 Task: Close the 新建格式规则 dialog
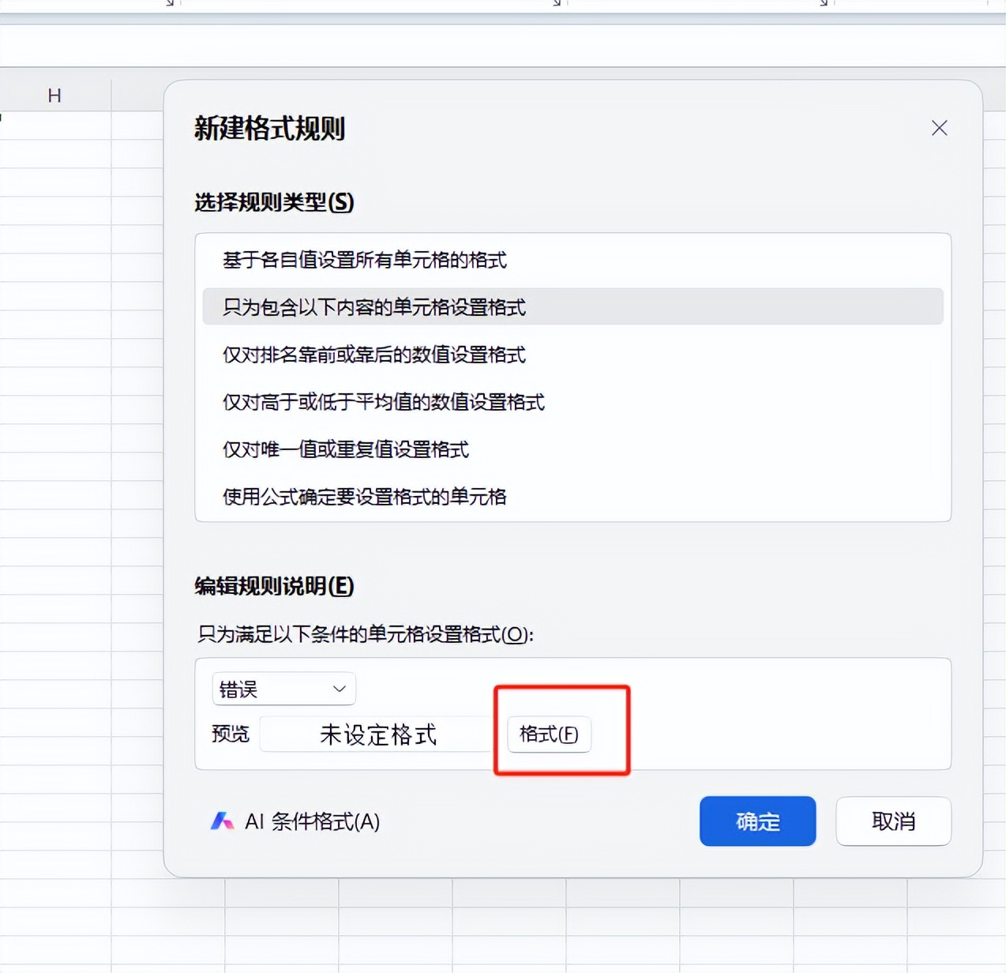(x=939, y=128)
